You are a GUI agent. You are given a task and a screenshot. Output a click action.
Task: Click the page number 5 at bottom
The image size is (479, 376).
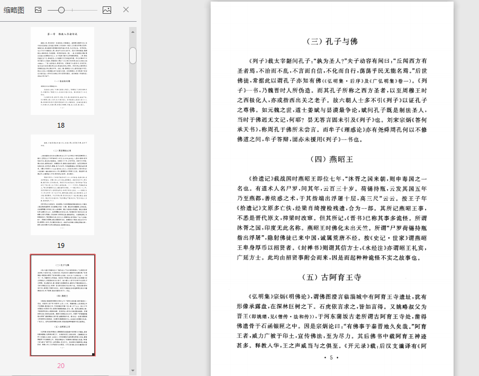pos(331,357)
